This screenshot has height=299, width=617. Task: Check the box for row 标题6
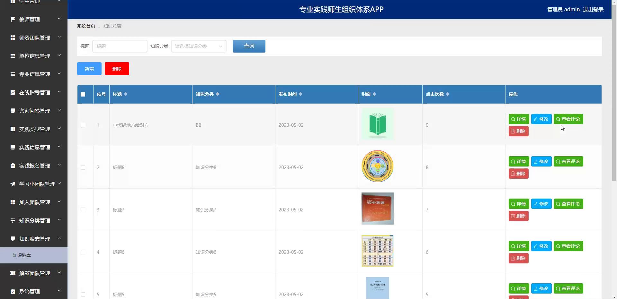pyautogui.click(x=83, y=252)
